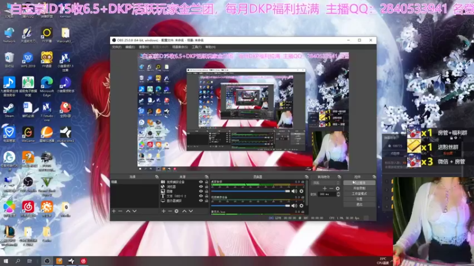The height and width of the screenshot is (266, 474).
Task: Hide the 文本 (GDI+) 2 source eye icon
Action: point(201,196)
